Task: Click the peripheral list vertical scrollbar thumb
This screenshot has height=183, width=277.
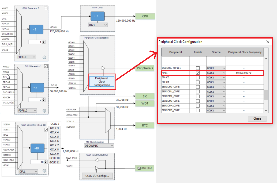Action: pos(266,95)
